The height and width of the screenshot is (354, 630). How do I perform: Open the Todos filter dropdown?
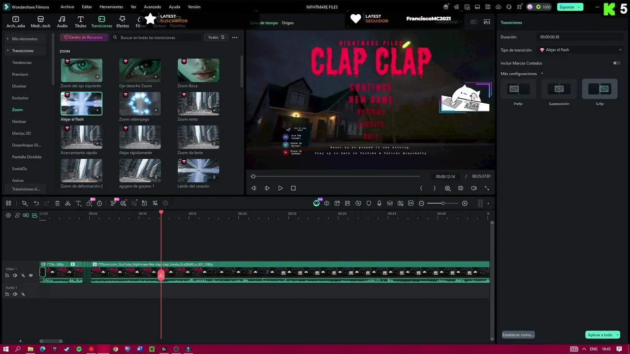[x=216, y=37]
